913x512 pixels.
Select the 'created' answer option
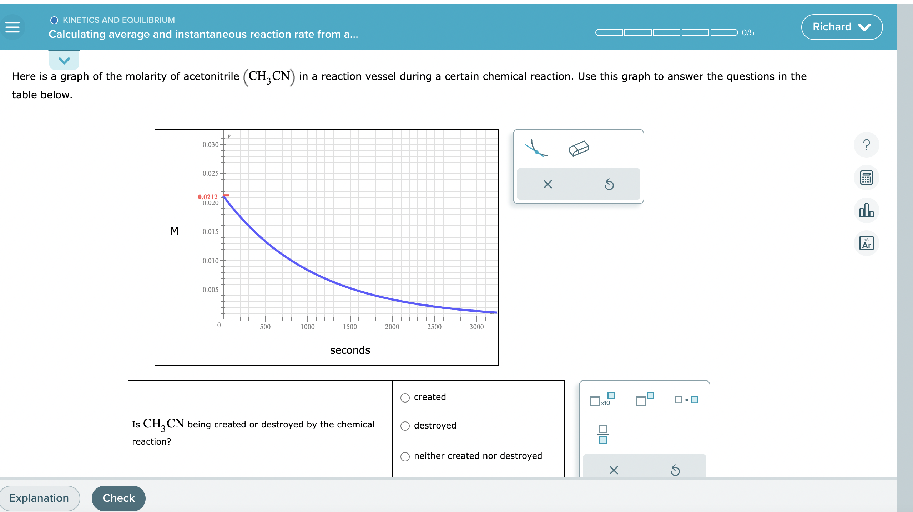point(405,397)
